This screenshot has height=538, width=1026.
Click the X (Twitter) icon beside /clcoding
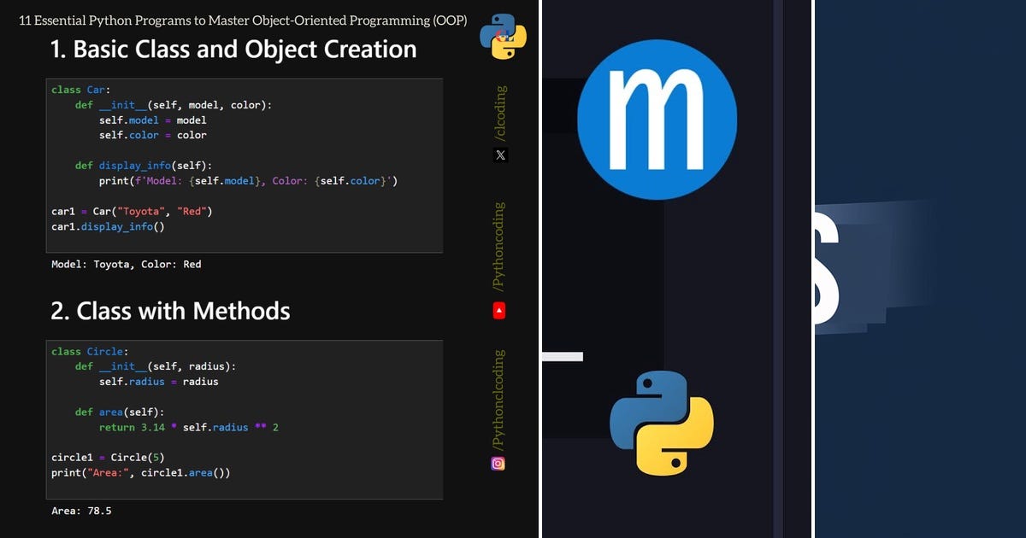499,155
